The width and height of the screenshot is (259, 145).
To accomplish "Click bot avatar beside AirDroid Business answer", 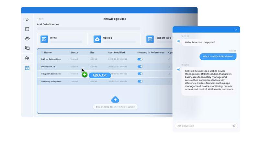I will pyautogui.click(x=178, y=70).
